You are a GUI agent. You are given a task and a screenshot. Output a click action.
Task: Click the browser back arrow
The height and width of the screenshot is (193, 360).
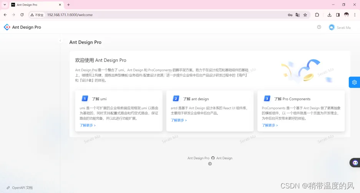pyautogui.click(x=5, y=15)
